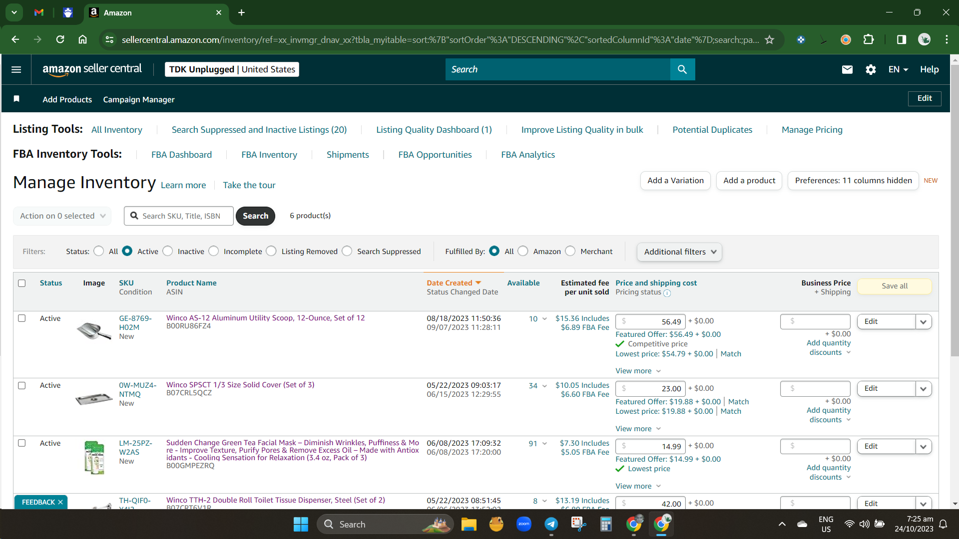Open the Calculator app in taskbar
Image resolution: width=959 pixels, height=539 pixels.
[606, 524]
